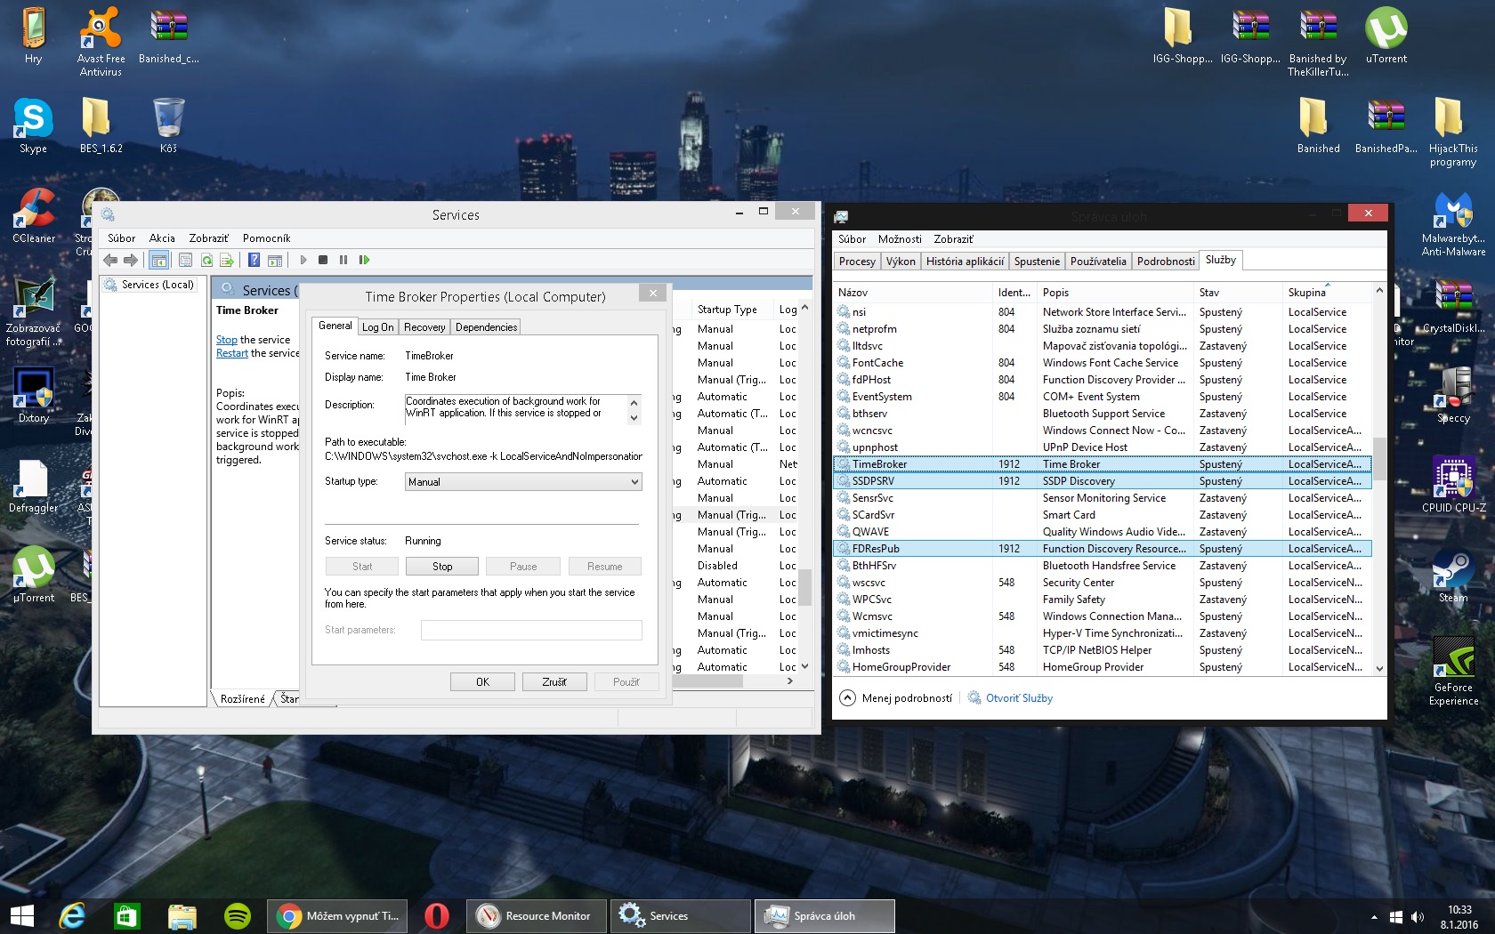The height and width of the screenshot is (934, 1495).
Task: Click the Back arrow in Services toolbar
Action: pyautogui.click(x=110, y=260)
